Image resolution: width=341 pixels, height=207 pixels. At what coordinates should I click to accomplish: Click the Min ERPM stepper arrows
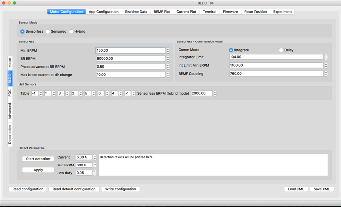pyautogui.click(x=168, y=50)
